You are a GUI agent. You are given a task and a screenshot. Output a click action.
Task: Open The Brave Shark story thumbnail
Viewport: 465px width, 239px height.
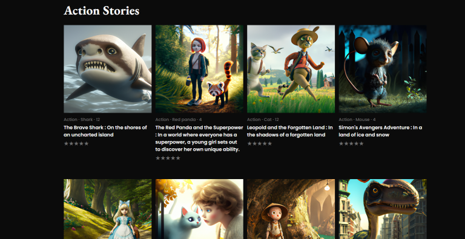[x=108, y=69]
